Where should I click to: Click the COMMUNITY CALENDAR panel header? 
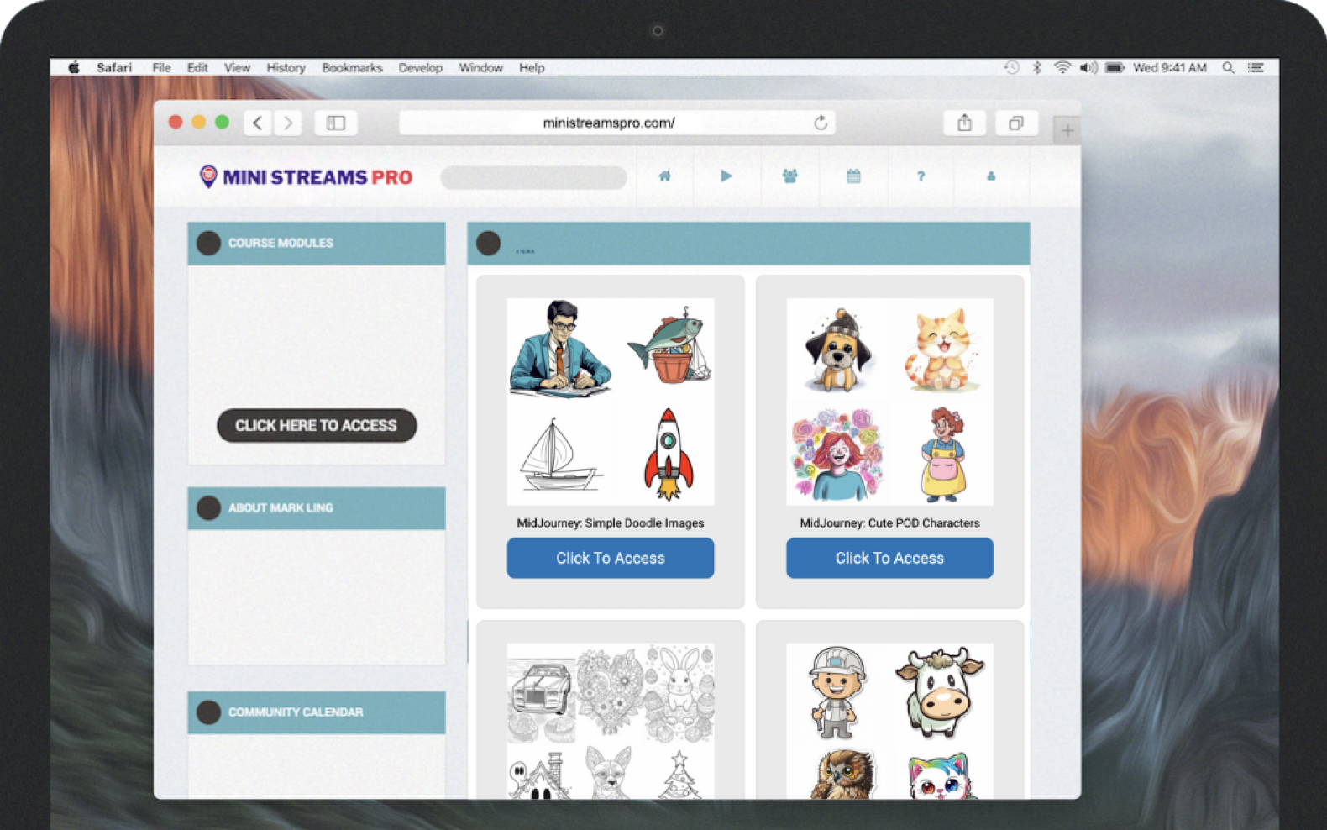tap(317, 712)
